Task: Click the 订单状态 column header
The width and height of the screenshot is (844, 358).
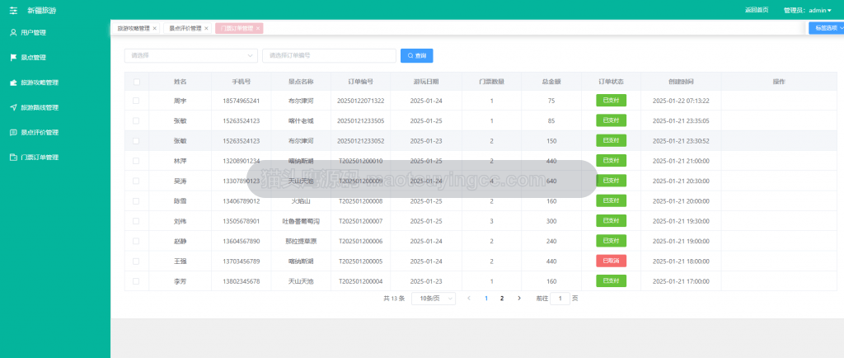Action: pos(611,82)
